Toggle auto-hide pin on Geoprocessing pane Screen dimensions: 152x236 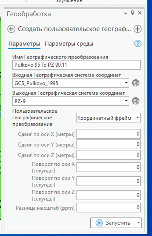point(133,13)
